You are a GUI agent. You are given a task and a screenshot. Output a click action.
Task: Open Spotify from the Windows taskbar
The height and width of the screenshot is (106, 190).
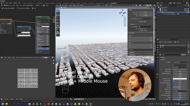37,104
